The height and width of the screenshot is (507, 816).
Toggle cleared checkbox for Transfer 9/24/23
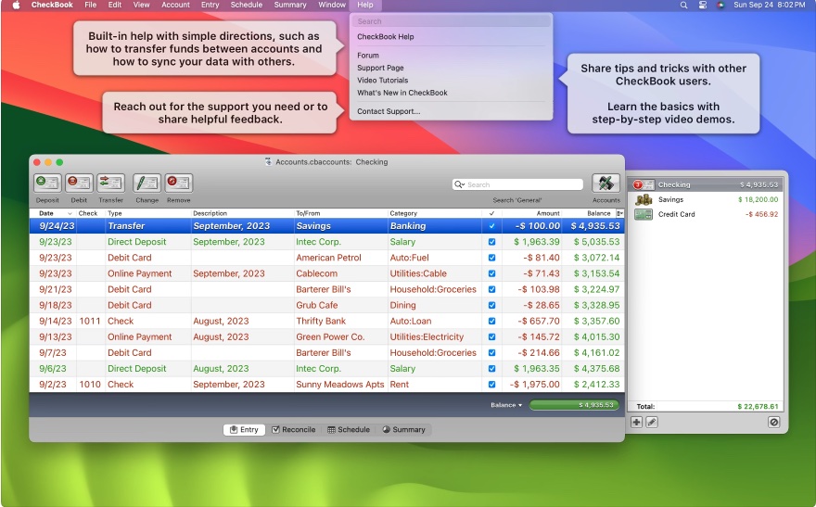[491, 226]
